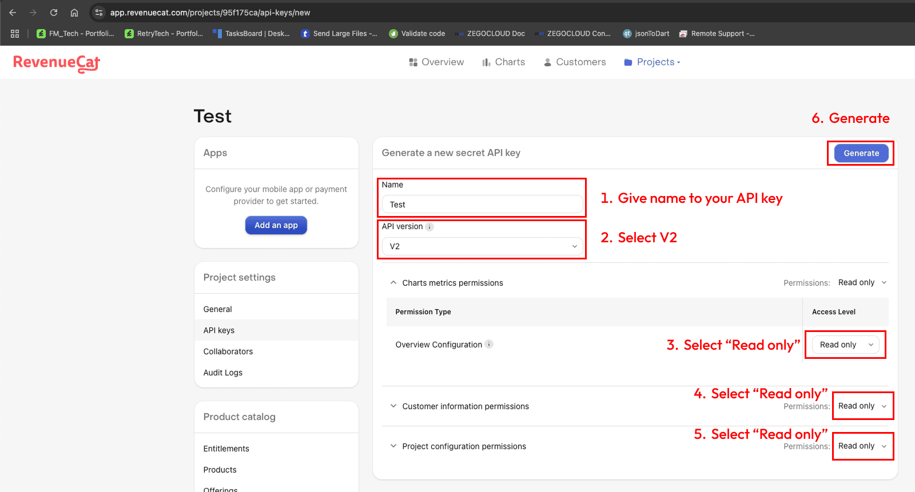Click the Generate button
This screenshot has height=492, width=915.
[861, 153]
